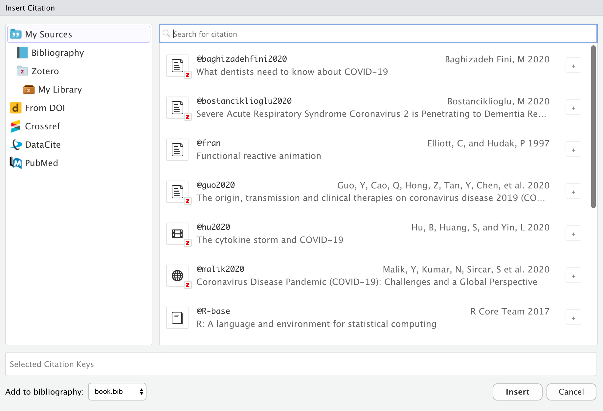Open the book.bib bibliography dropdown
The width and height of the screenshot is (603, 411).
click(117, 392)
